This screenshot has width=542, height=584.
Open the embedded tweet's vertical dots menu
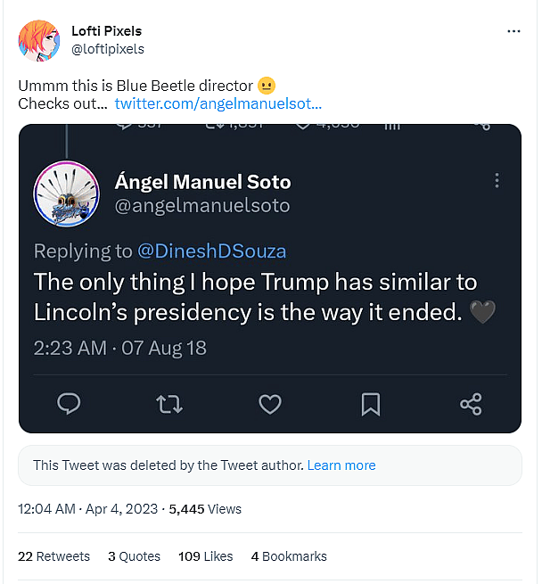(497, 181)
